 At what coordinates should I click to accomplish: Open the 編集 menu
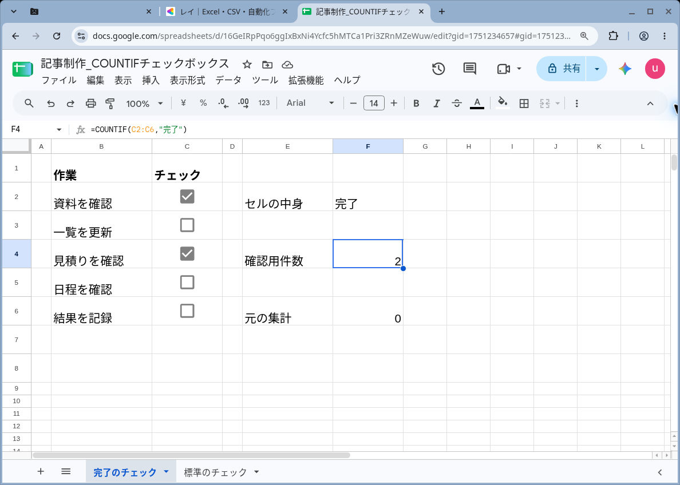(95, 80)
